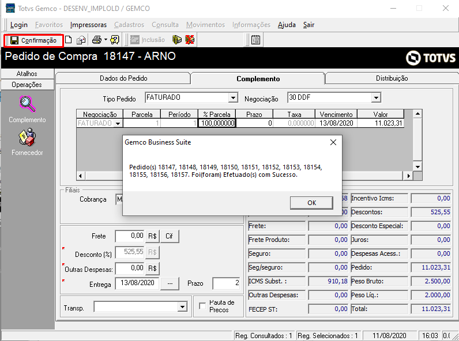Image resolution: width=459 pixels, height=341 pixels.
Task: Click the grid's horizontal scroll left arrow
Action: pos(81,176)
